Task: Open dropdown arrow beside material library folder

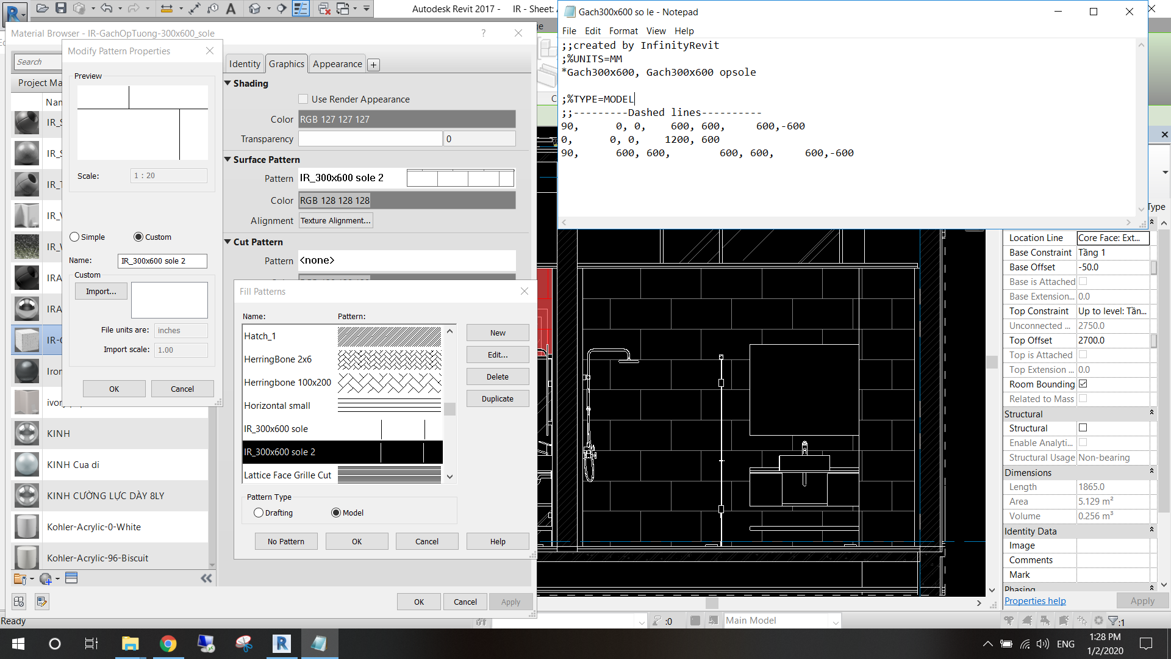Action: click(32, 578)
